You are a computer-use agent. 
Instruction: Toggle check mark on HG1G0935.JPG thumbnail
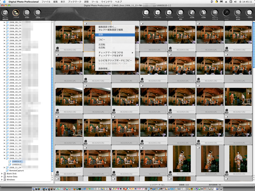click(x=85, y=147)
